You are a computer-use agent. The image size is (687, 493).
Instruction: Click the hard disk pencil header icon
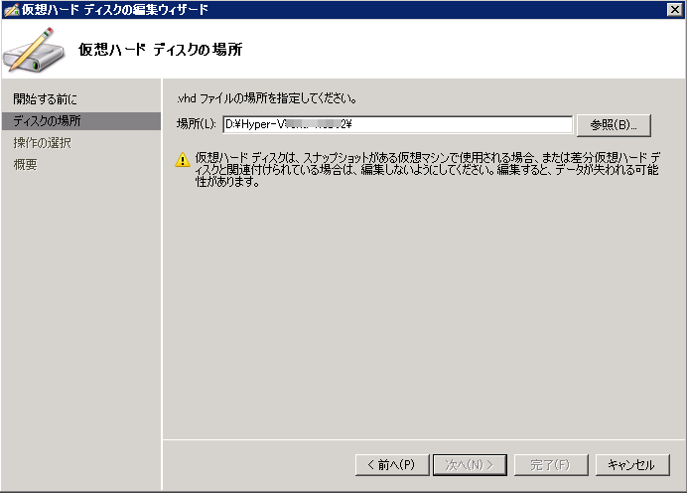coord(34,50)
